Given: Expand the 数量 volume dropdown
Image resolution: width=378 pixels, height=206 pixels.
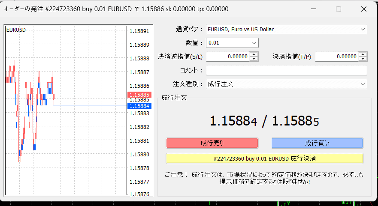Looking at the screenshot, I should point(232,43).
